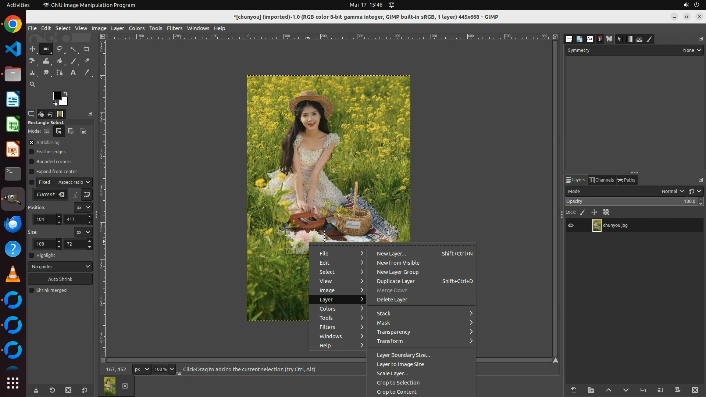Click the black foreground color swatch
This screenshot has height=397, width=706.
pyautogui.click(x=57, y=96)
